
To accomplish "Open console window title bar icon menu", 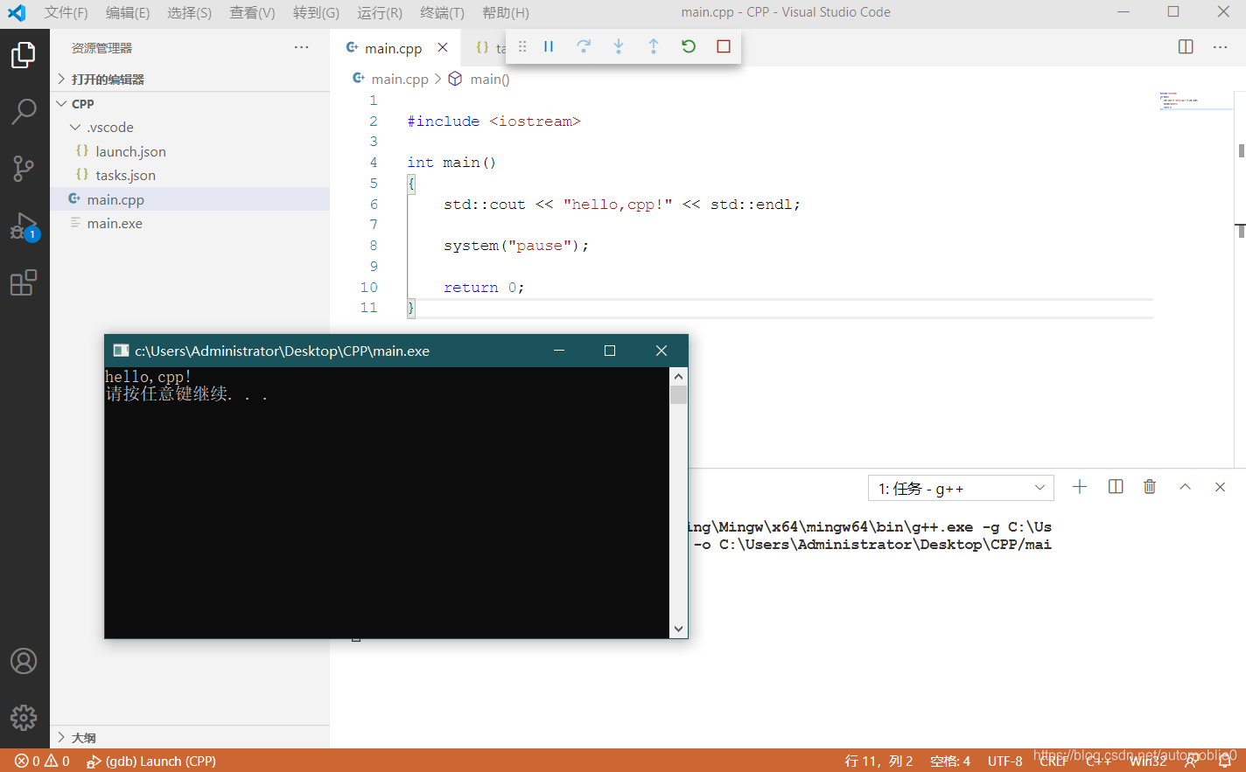I will pyautogui.click(x=122, y=351).
